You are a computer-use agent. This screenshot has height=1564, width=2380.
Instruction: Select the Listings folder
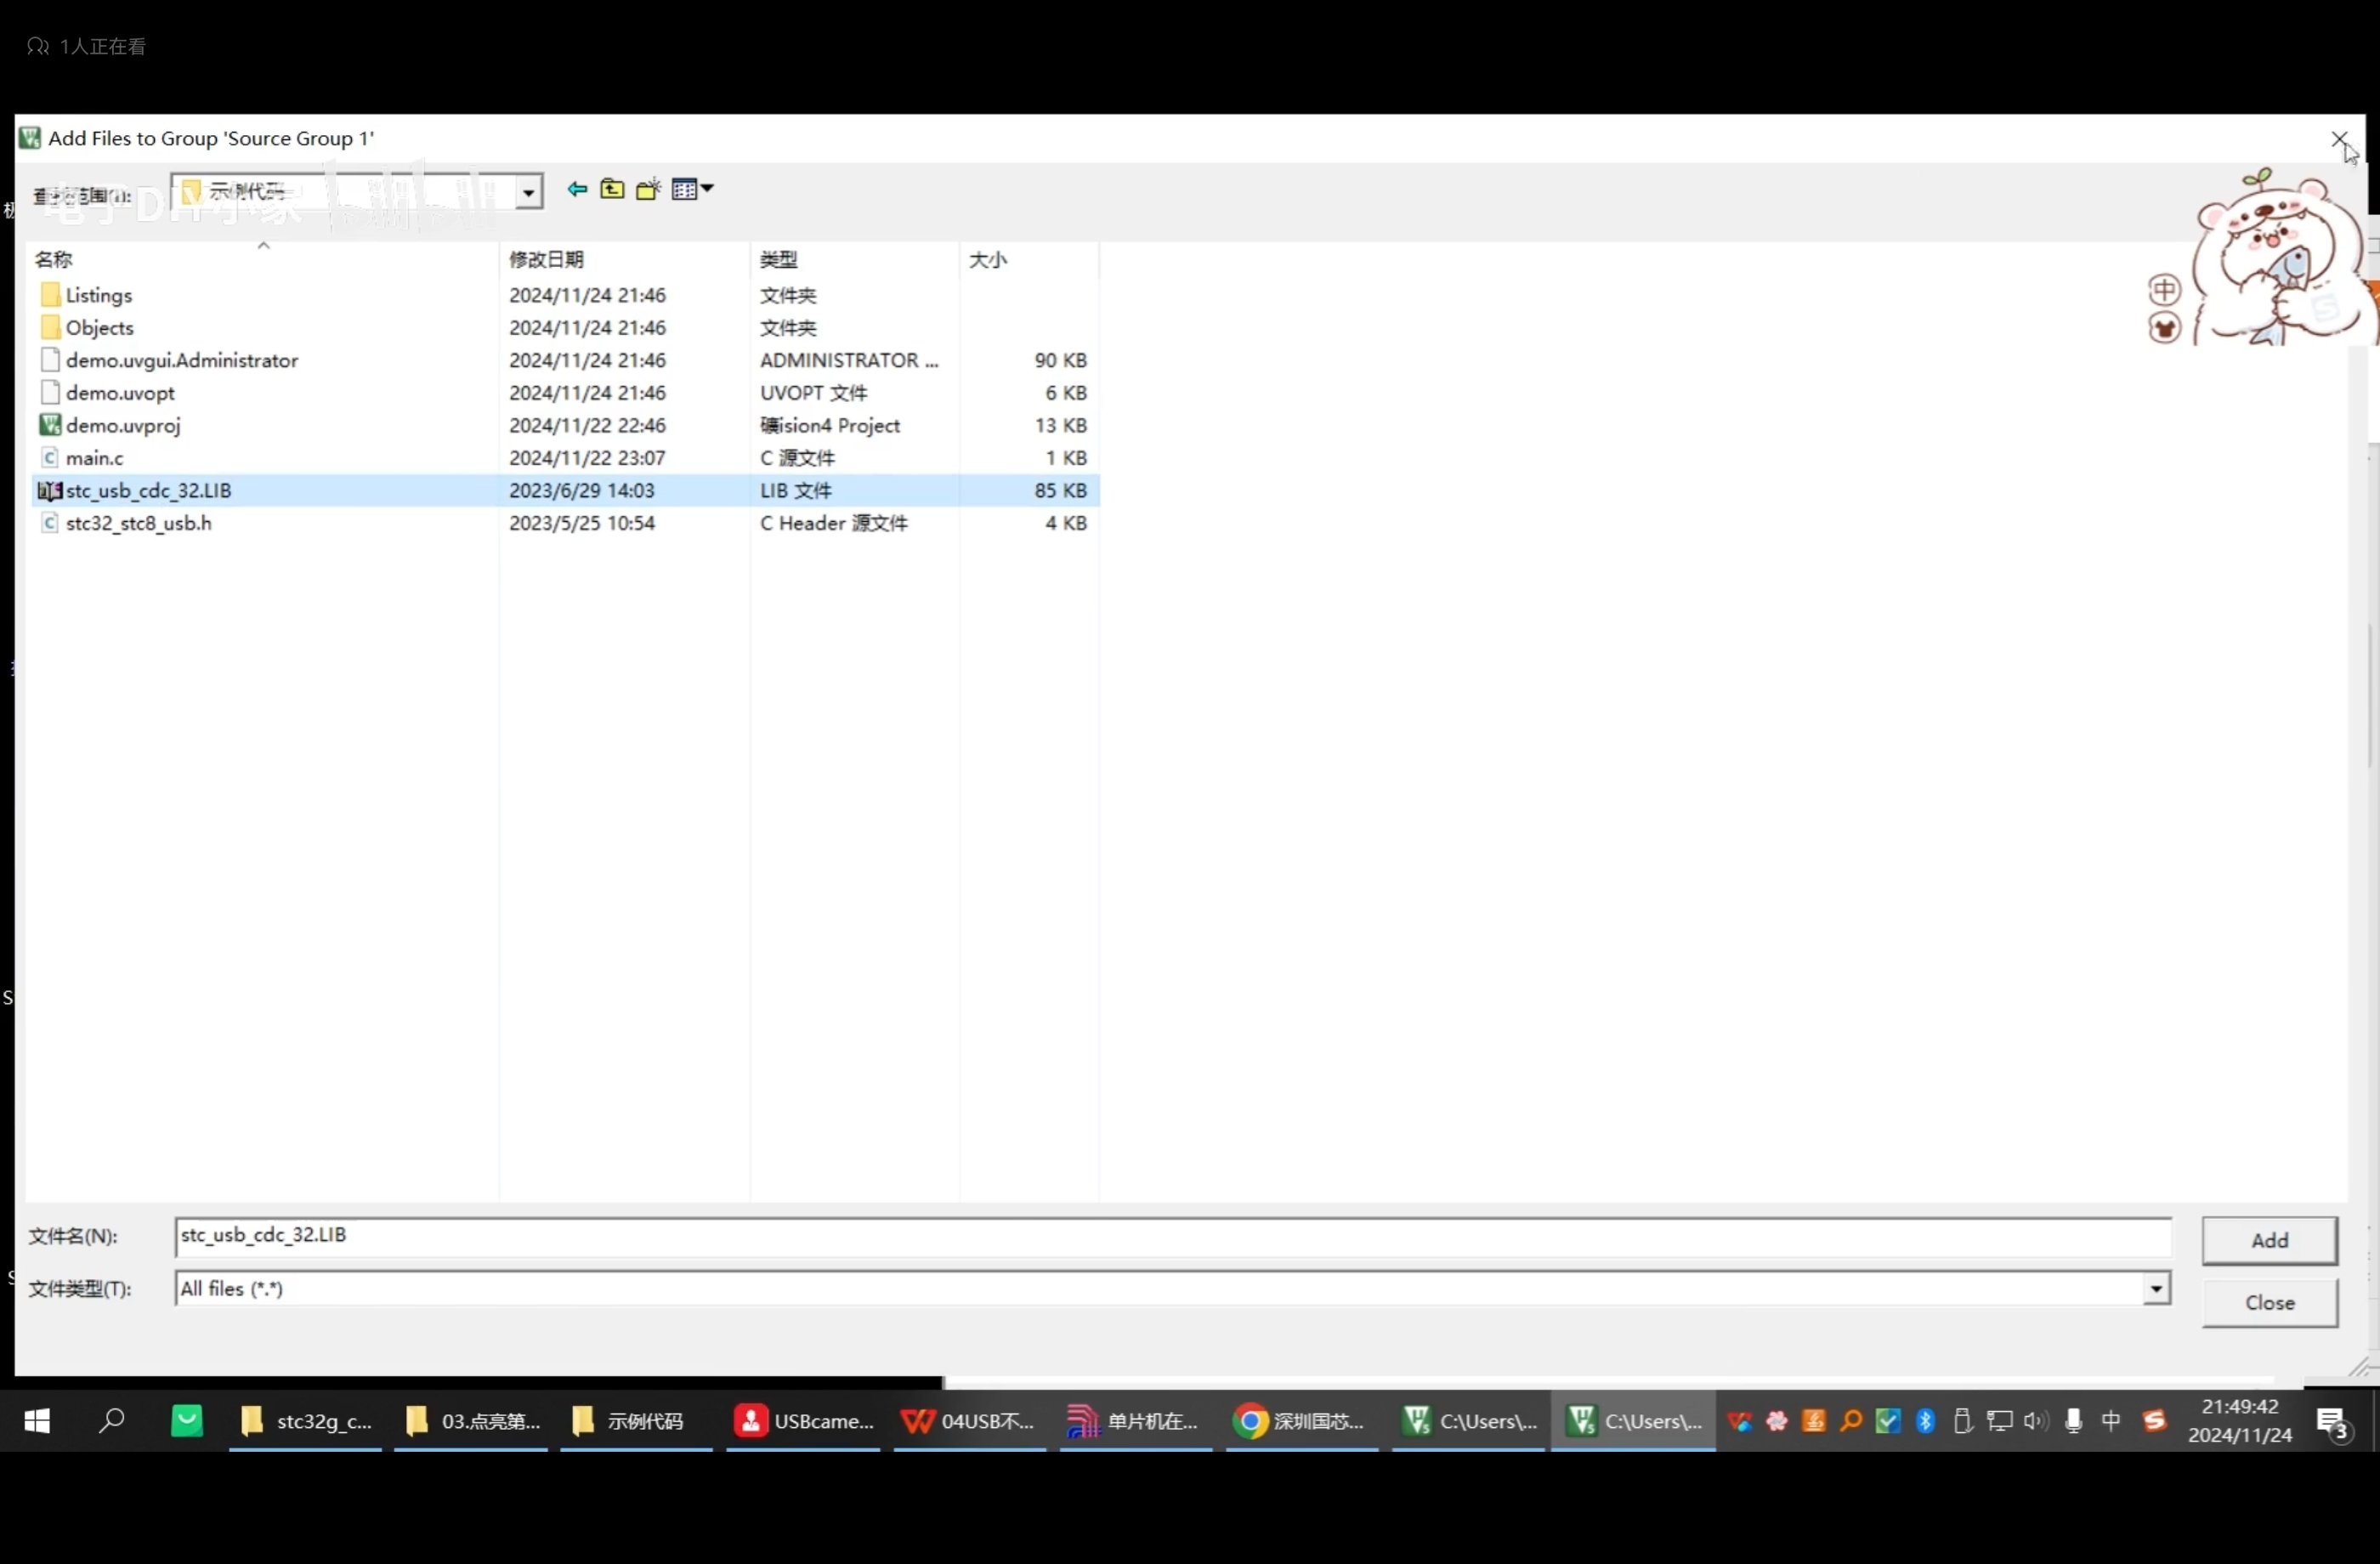pos(98,295)
